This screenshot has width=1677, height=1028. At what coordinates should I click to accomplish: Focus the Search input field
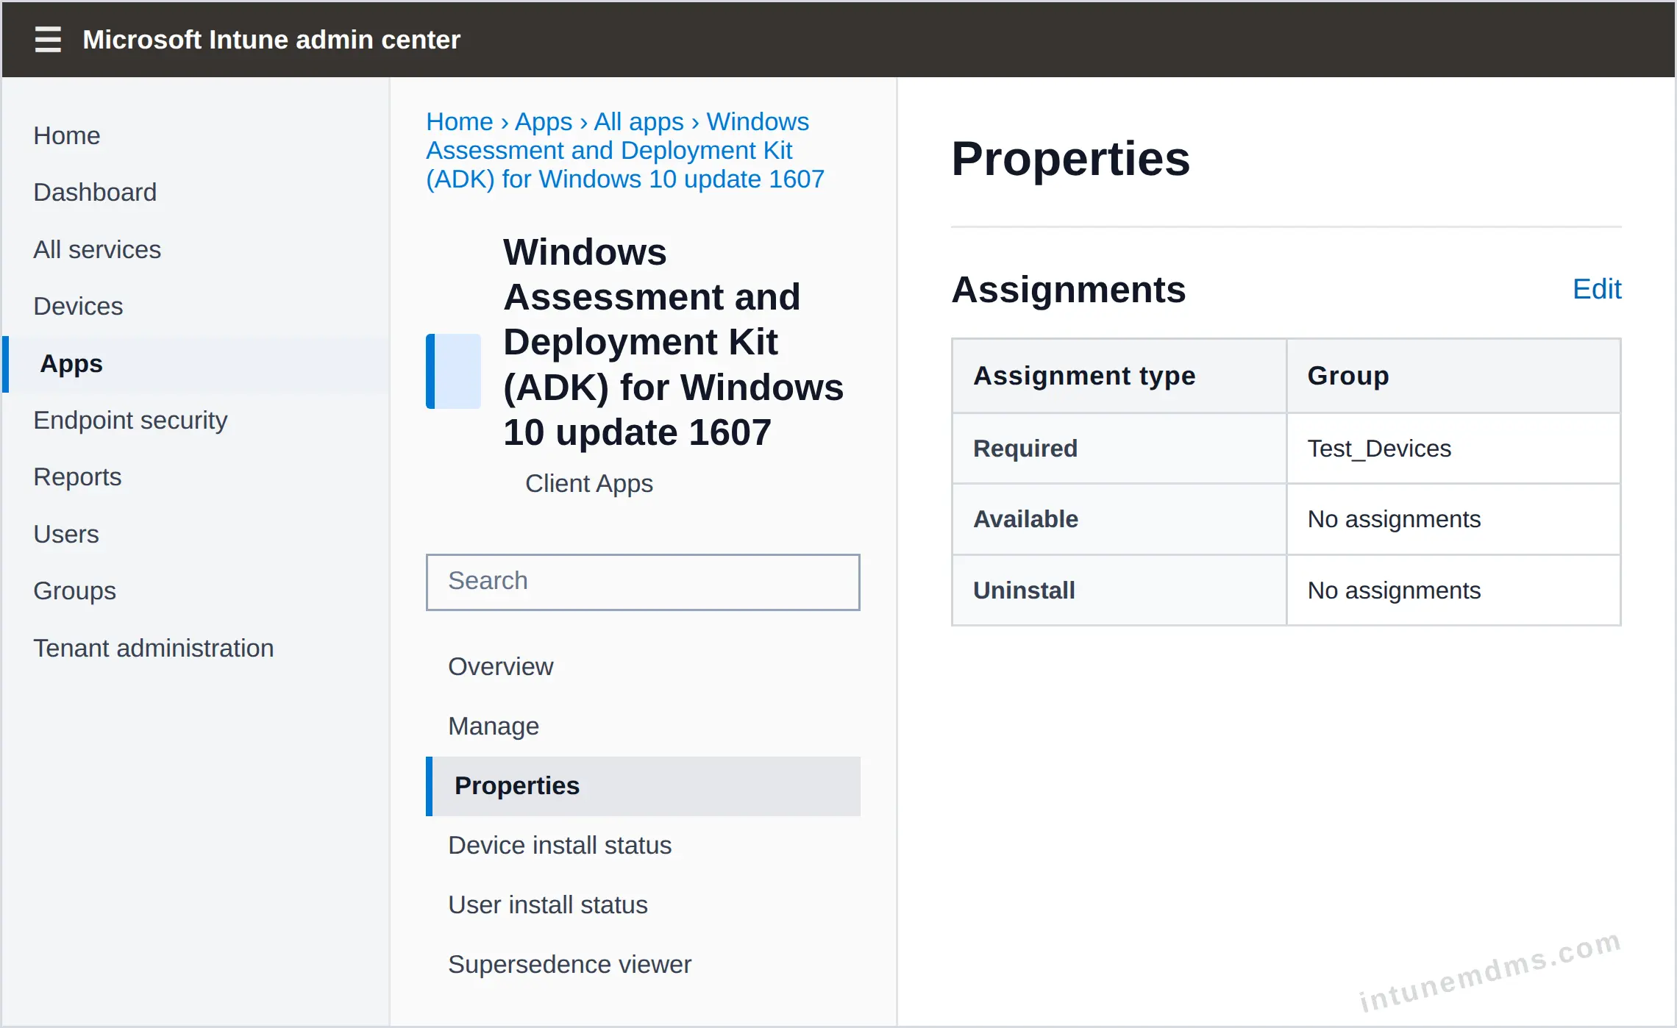[643, 582]
